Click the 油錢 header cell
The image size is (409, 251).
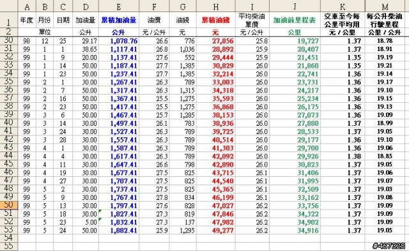pyautogui.click(x=183, y=20)
